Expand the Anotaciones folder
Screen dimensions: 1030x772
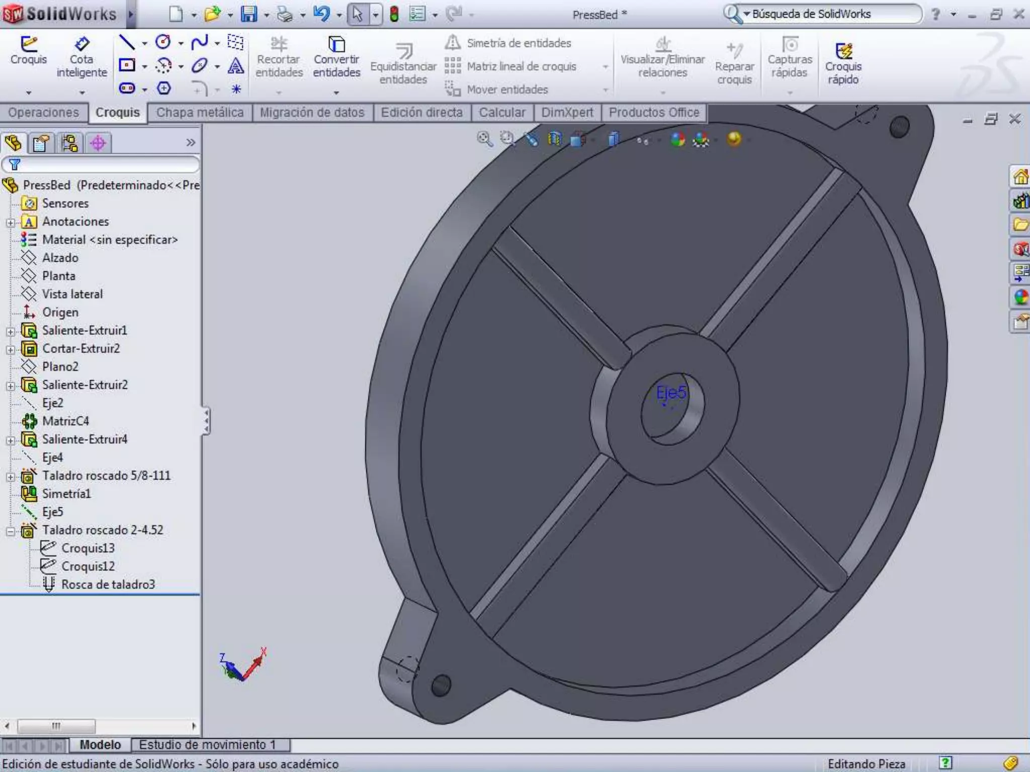pyautogui.click(x=11, y=222)
